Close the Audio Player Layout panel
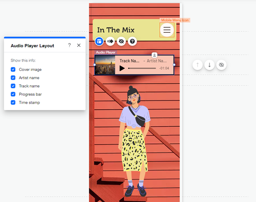Image resolution: width=256 pixels, height=202 pixels. 79,45
